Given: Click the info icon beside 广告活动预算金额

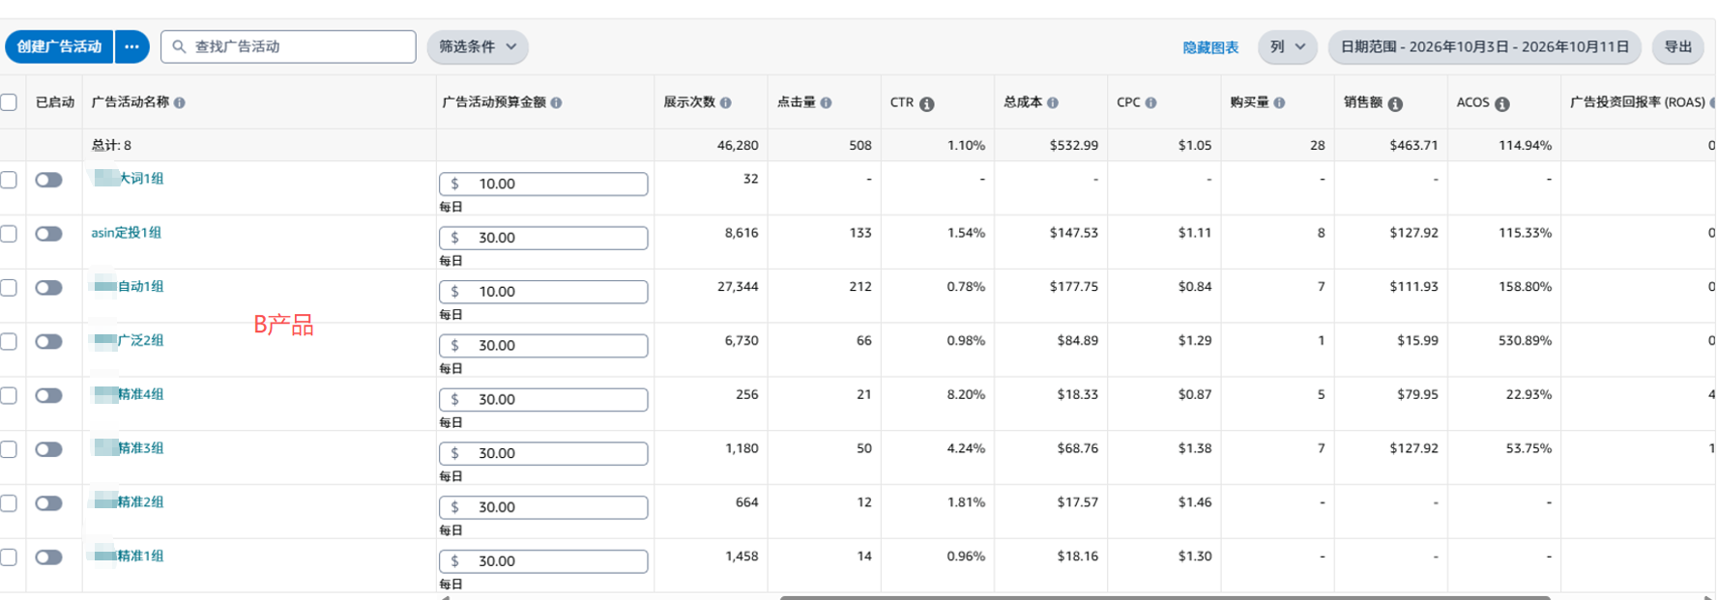Looking at the screenshot, I should point(557,102).
